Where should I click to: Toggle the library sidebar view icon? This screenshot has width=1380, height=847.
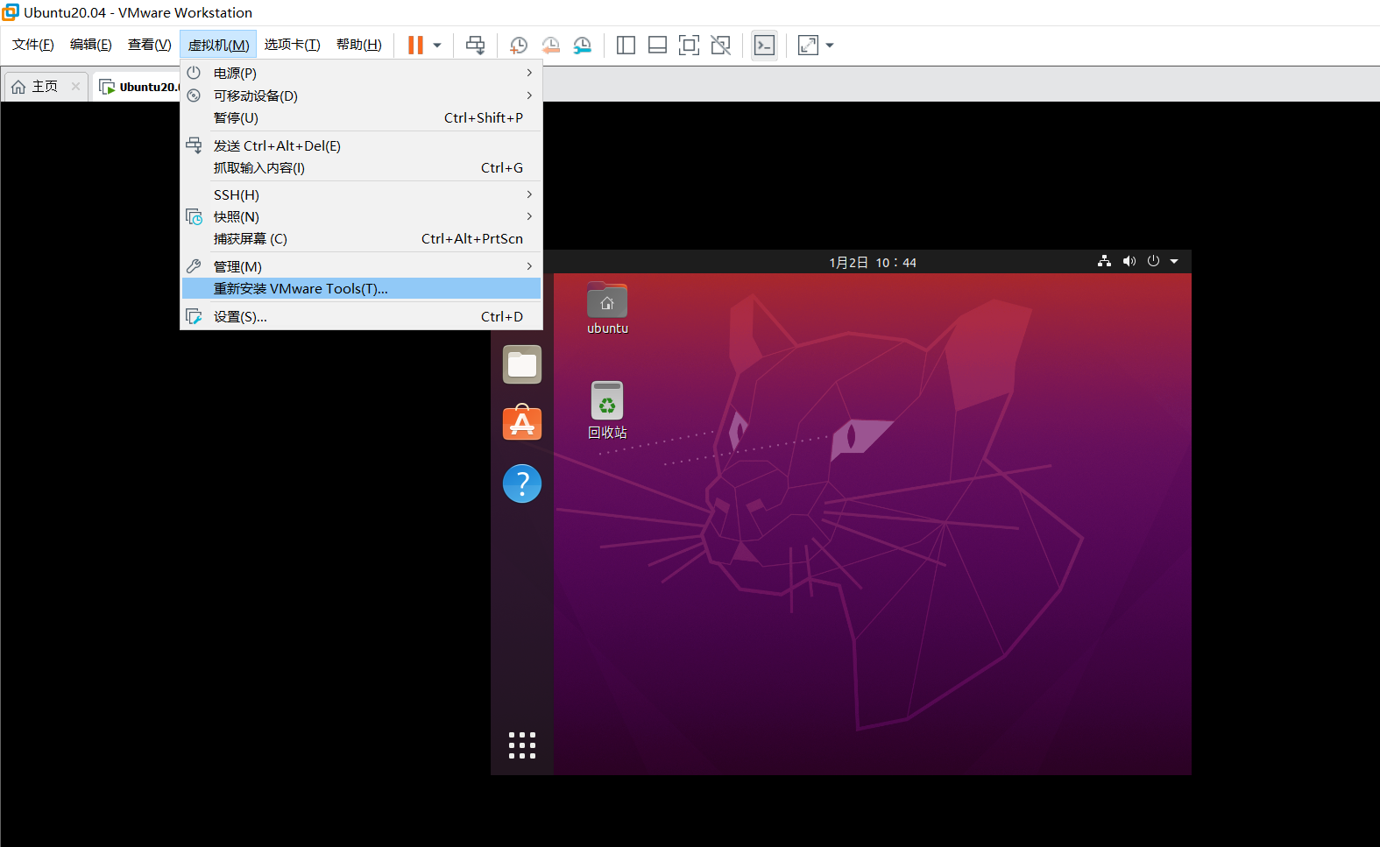626,46
